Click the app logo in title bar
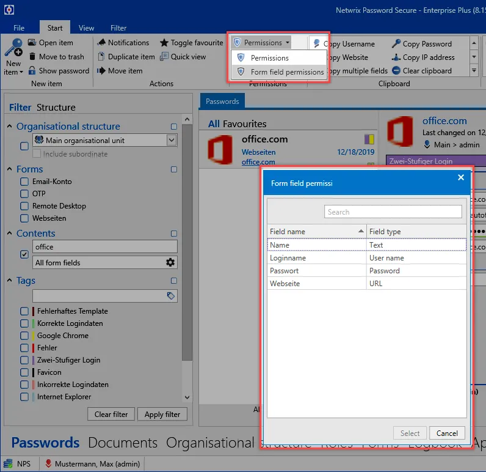The width and height of the screenshot is (486, 472). coord(9,10)
